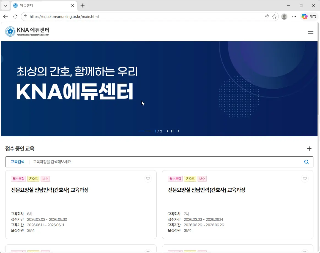Add page to favorites star icon

(274, 17)
